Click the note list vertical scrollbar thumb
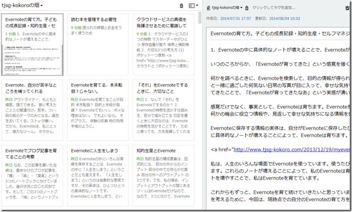The height and width of the screenshot is (212, 352). tap(200, 17)
